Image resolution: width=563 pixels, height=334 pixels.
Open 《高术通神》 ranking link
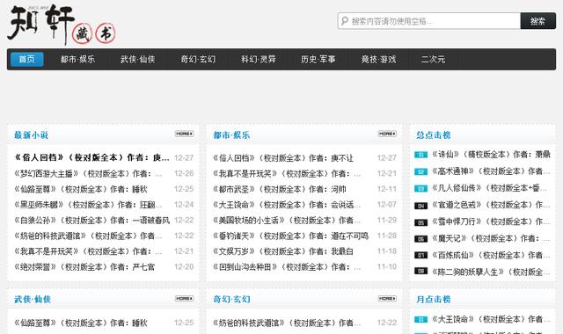tap(491, 171)
